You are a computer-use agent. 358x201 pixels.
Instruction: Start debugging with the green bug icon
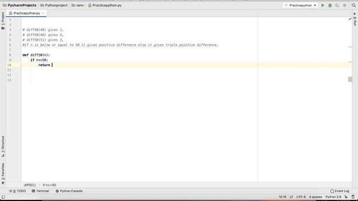point(330,5)
